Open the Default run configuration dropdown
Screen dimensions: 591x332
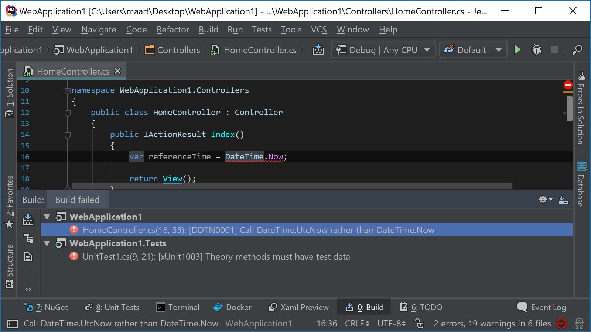point(473,49)
